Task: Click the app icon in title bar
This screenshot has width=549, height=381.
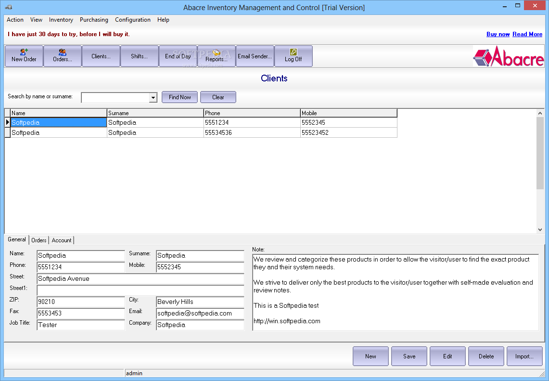Action: 8,7
